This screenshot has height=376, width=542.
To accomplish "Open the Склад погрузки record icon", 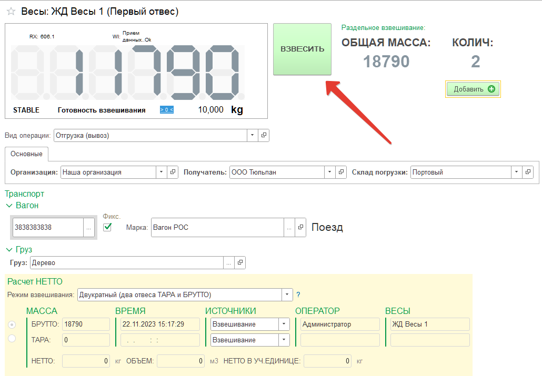I will [528, 172].
